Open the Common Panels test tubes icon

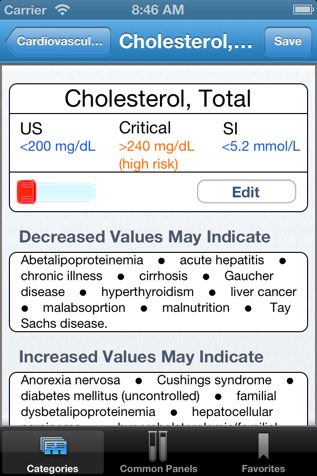158,446
